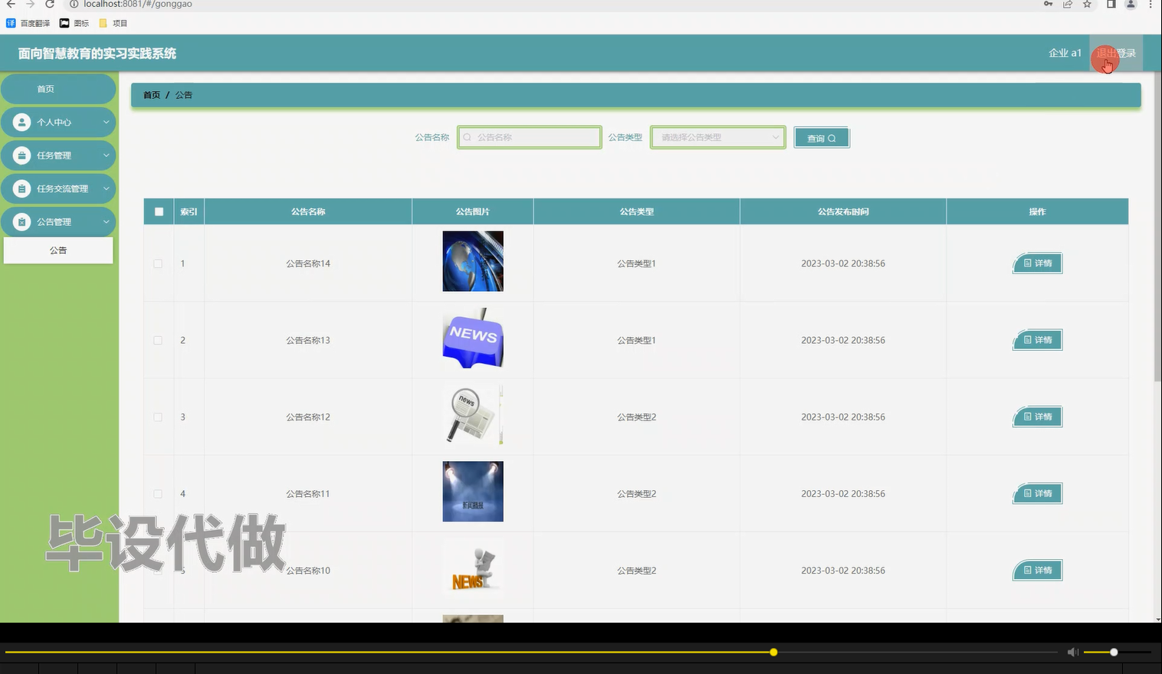Expand the 任务交流管理 menu chevron

107,188
